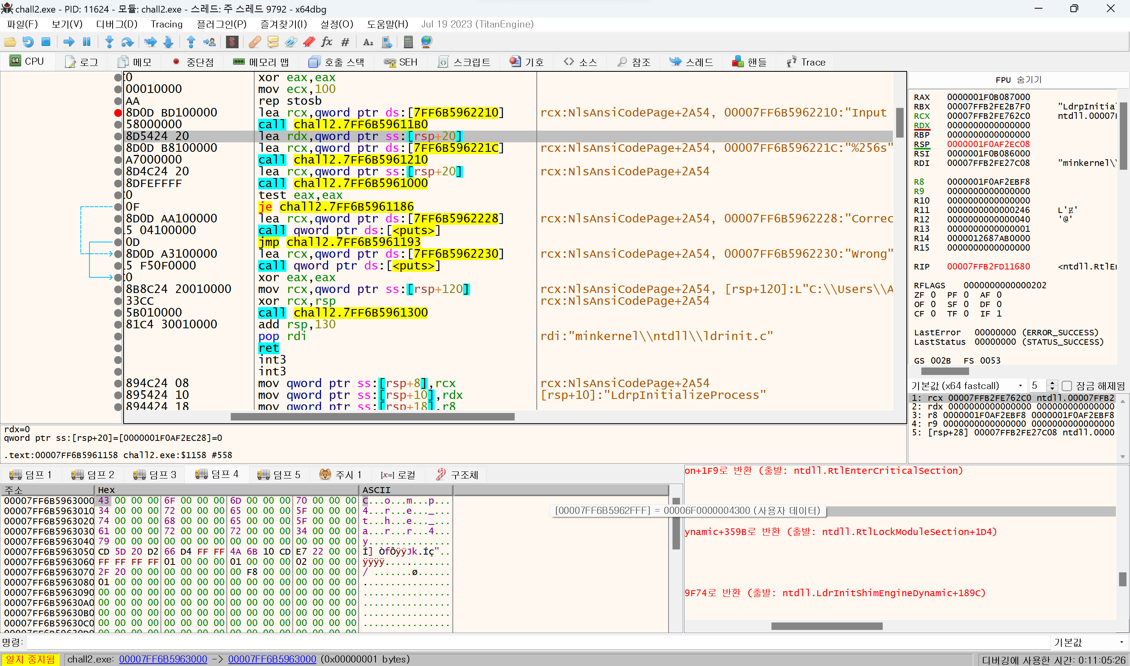Click the Restart debuggee toolbar icon
This screenshot has height=666, width=1130.
(x=28, y=42)
